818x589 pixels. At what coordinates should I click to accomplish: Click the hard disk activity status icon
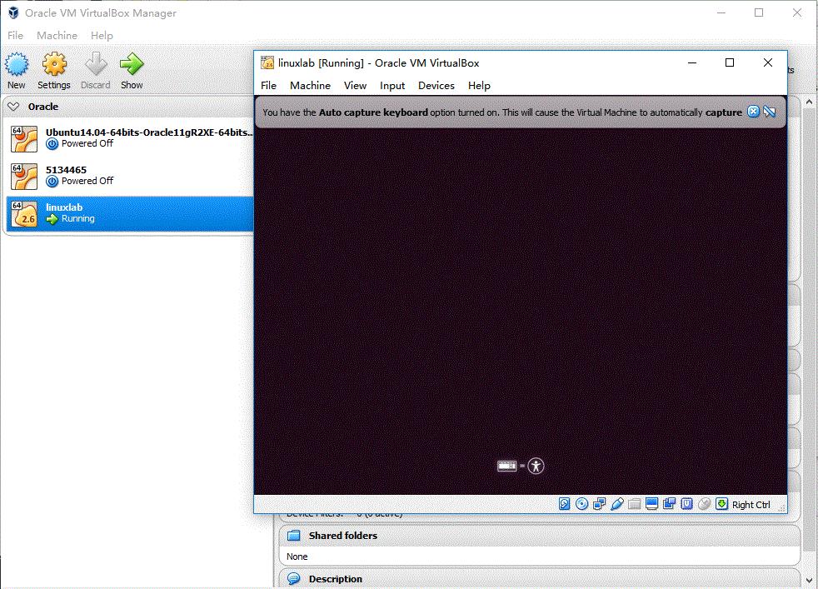coord(565,504)
